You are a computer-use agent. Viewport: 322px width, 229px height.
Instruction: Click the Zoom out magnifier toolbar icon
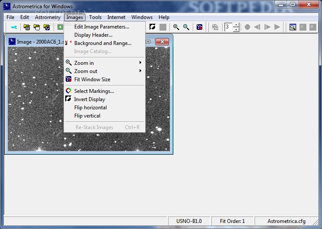(186, 27)
